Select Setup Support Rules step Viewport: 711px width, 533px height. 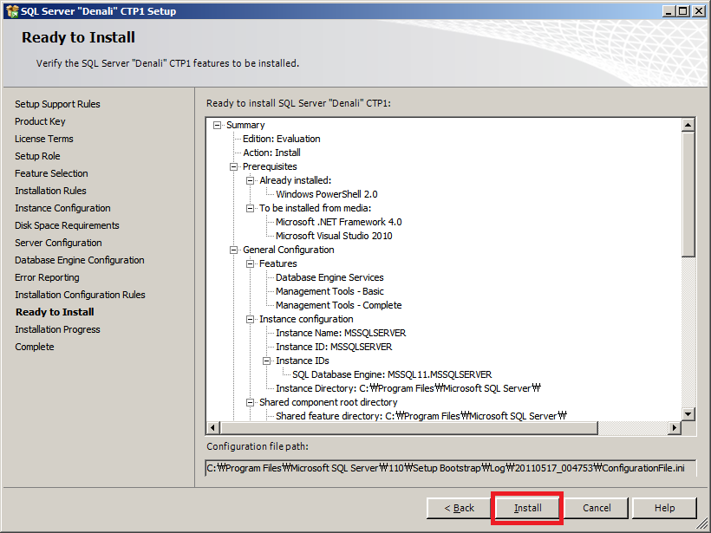point(57,104)
